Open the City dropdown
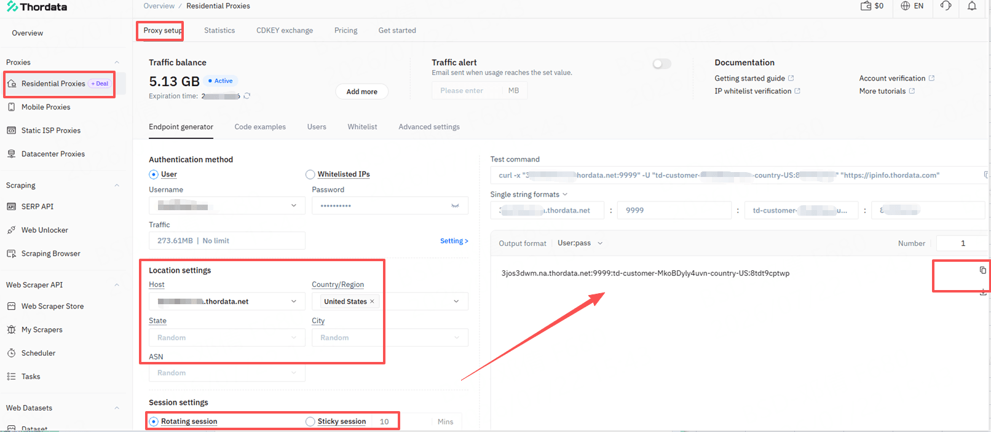The height and width of the screenshot is (432, 991). (390, 337)
